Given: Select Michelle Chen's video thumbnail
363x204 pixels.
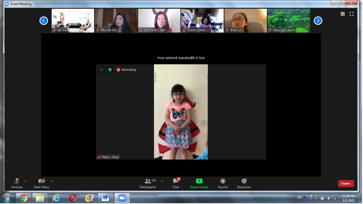Looking at the screenshot, I should click(x=159, y=21).
